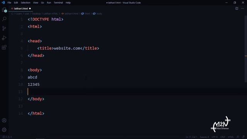This screenshot has height=139, width=247.
Task: Open the Run and Debug view
Action: click(4, 38)
